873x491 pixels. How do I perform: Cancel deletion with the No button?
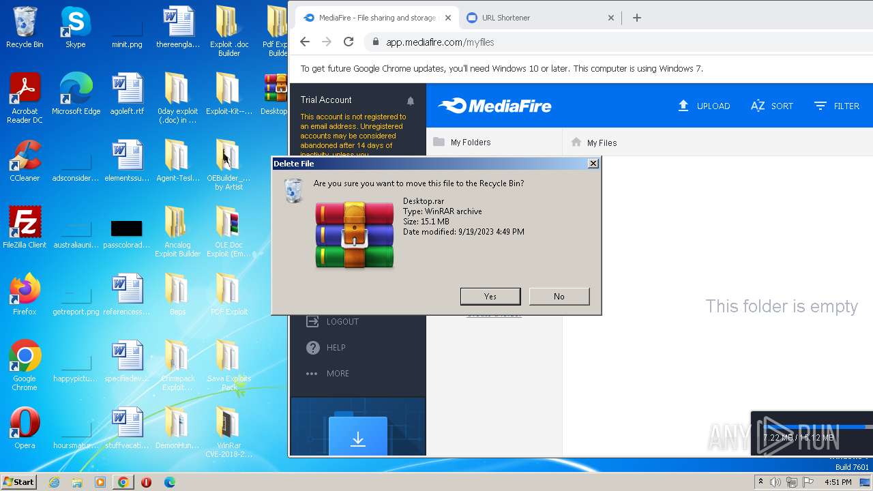tap(559, 296)
